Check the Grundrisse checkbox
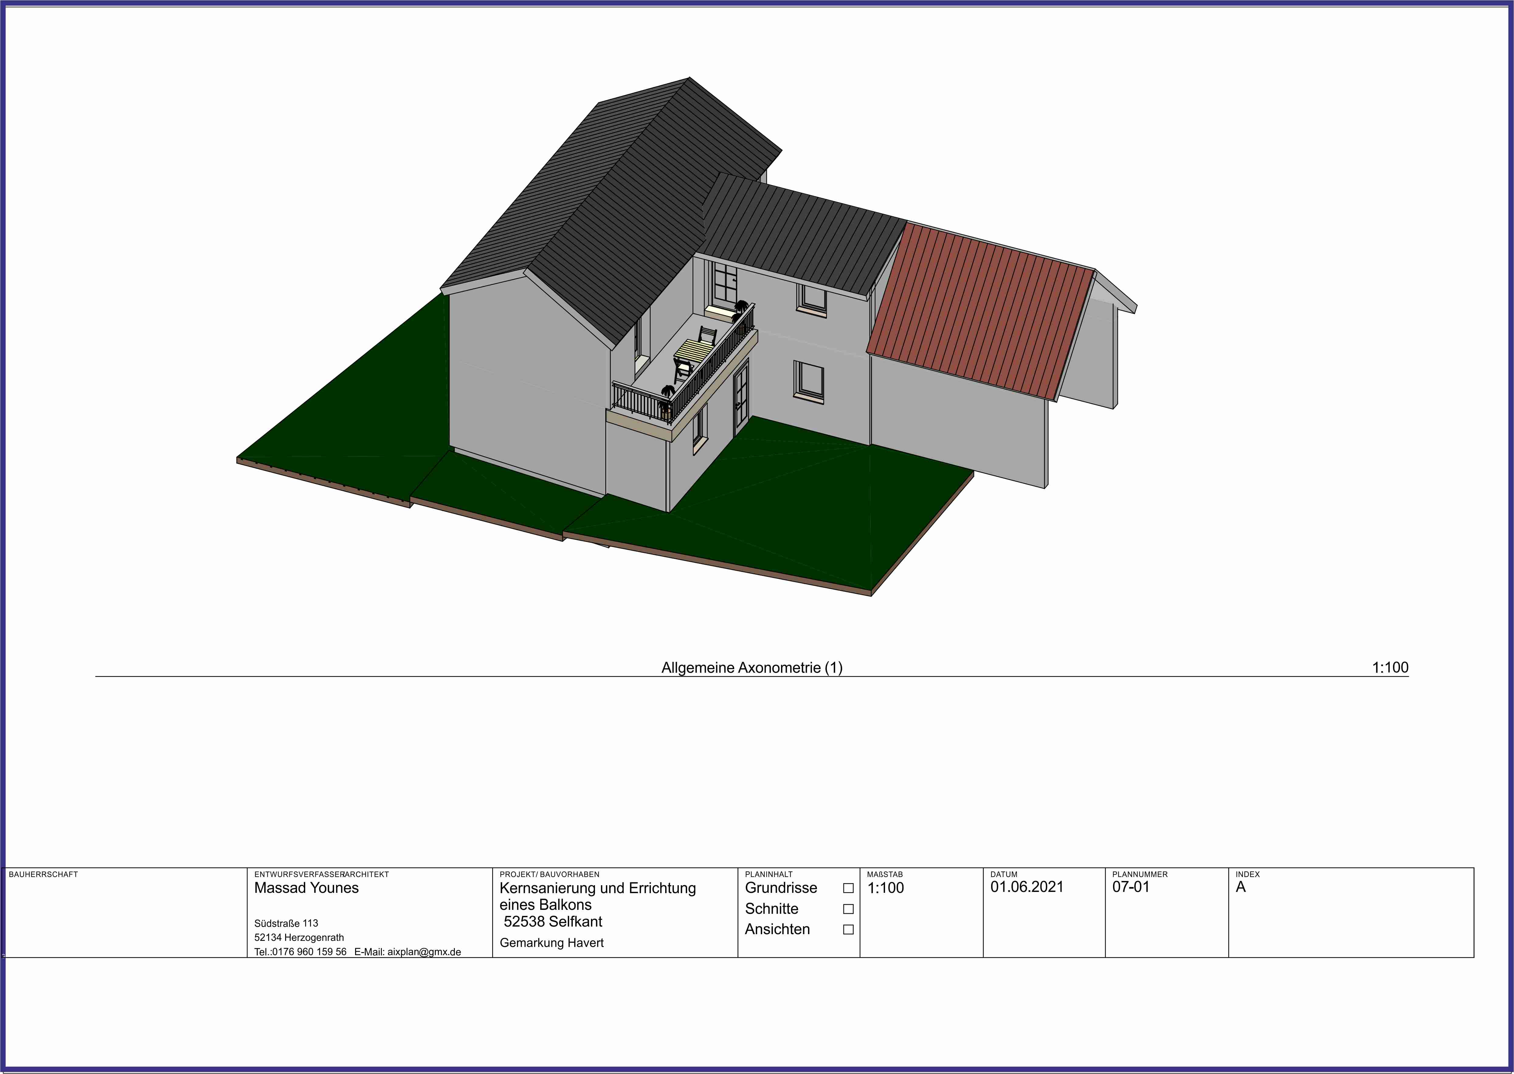 (x=848, y=888)
